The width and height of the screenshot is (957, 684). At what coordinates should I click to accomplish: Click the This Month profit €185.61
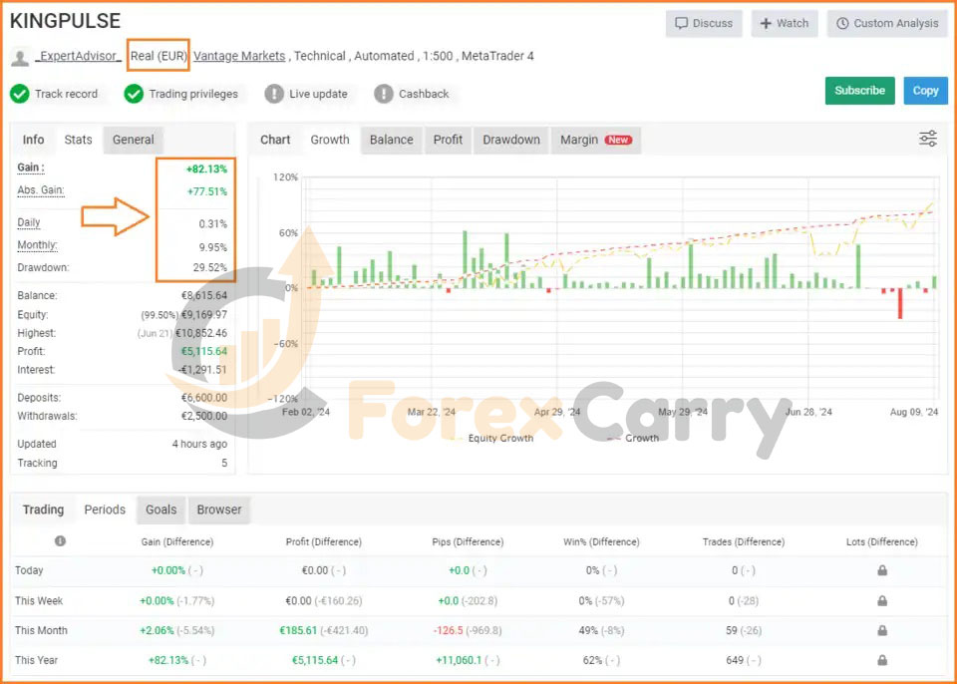click(x=298, y=630)
